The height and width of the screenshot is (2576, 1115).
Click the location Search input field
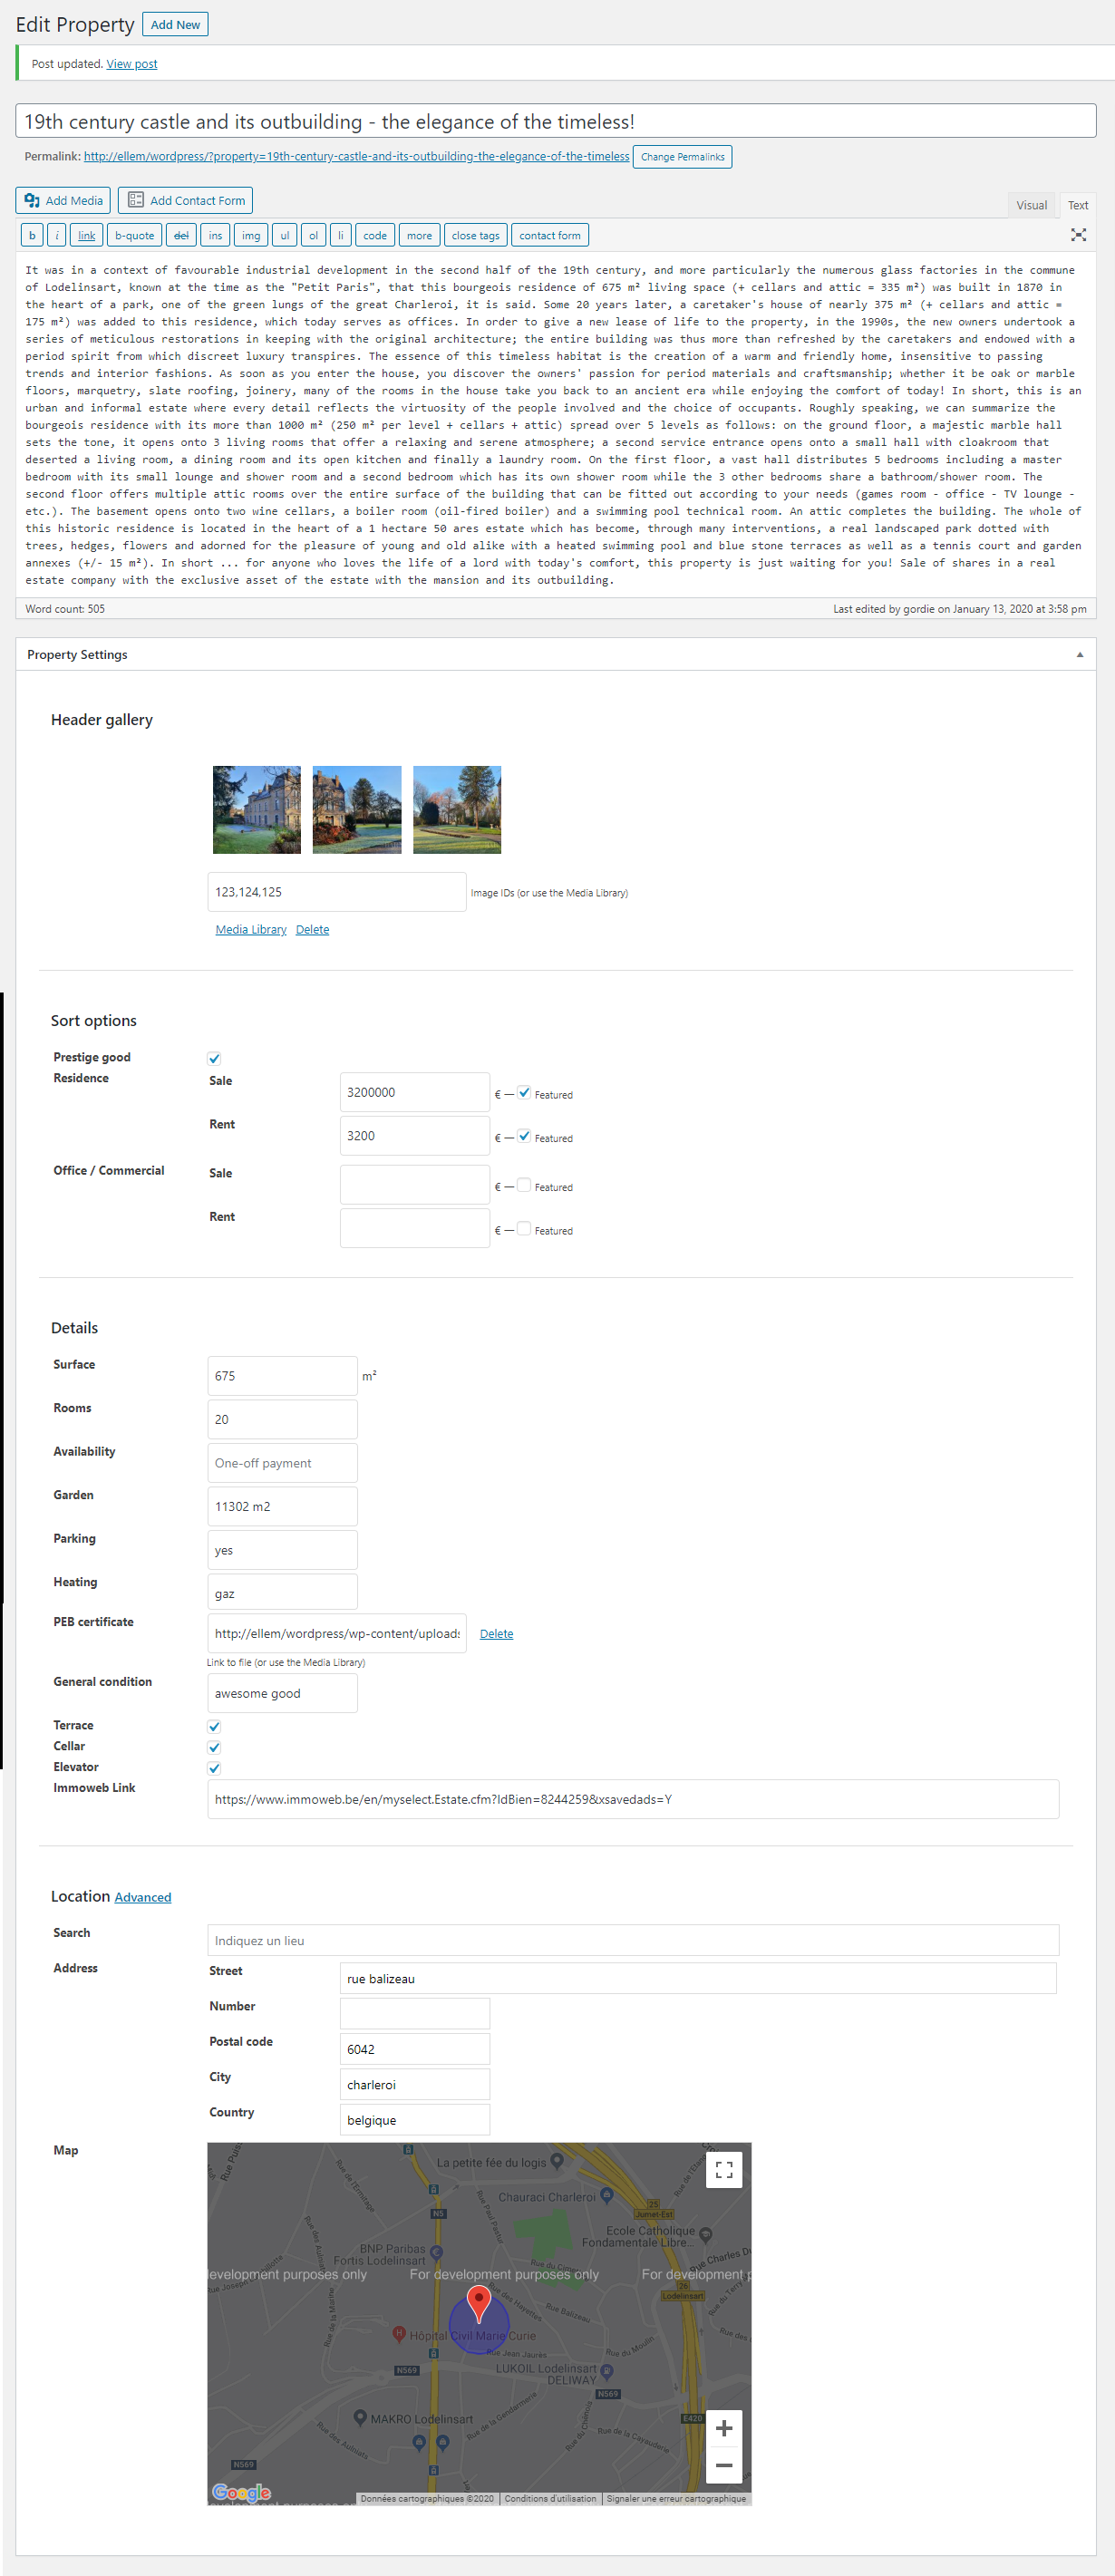pyautogui.click(x=632, y=1940)
